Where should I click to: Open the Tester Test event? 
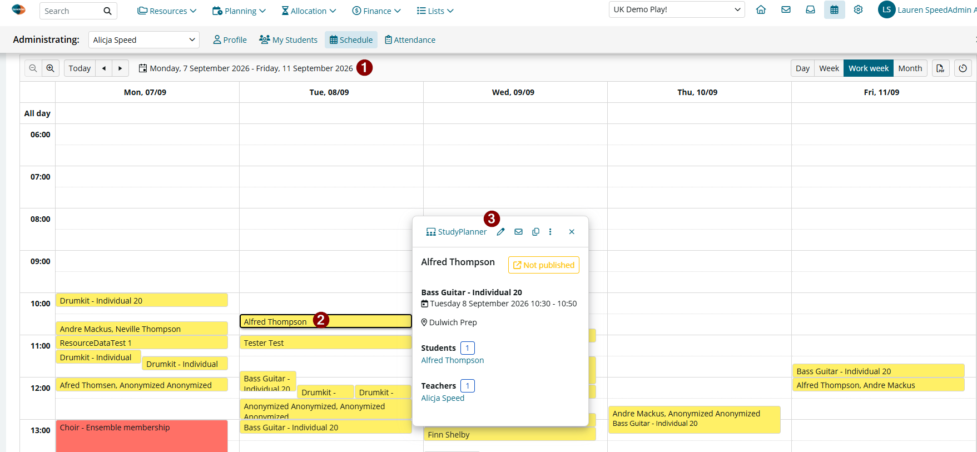pos(325,342)
